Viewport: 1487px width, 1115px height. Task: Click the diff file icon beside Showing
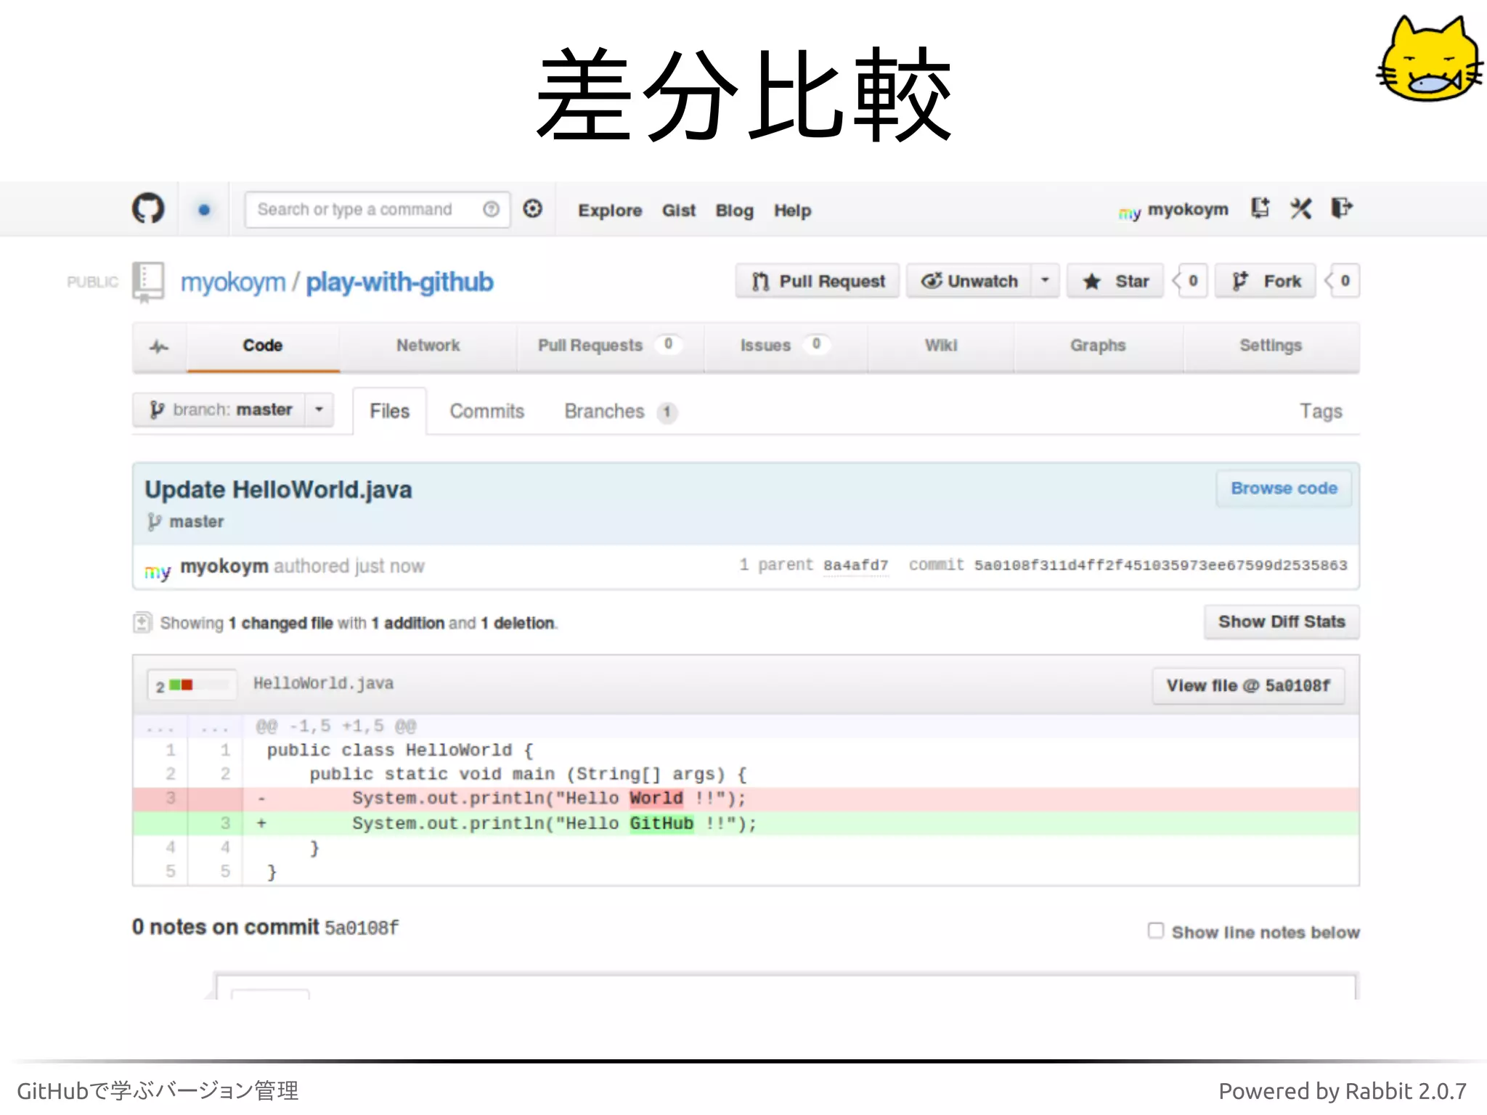tap(142, 623)
